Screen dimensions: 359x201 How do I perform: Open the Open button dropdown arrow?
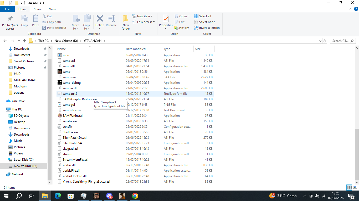click(189, 16)
